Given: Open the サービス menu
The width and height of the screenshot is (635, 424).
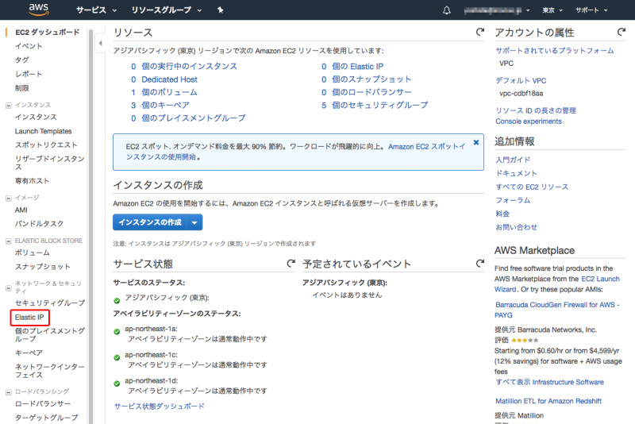Looking at the screenshot, I should [x=96, y=10].
